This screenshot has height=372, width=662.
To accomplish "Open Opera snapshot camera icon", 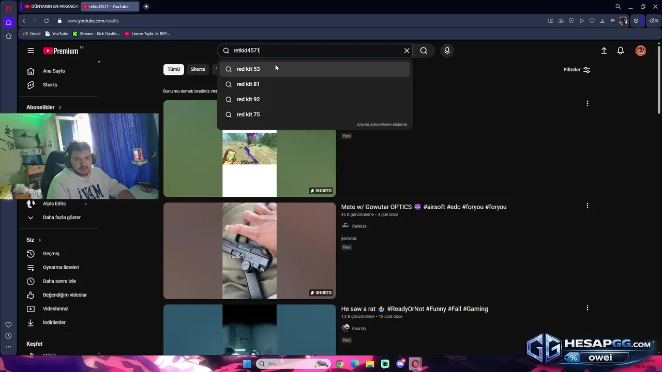I will click(x=561, y=21).
